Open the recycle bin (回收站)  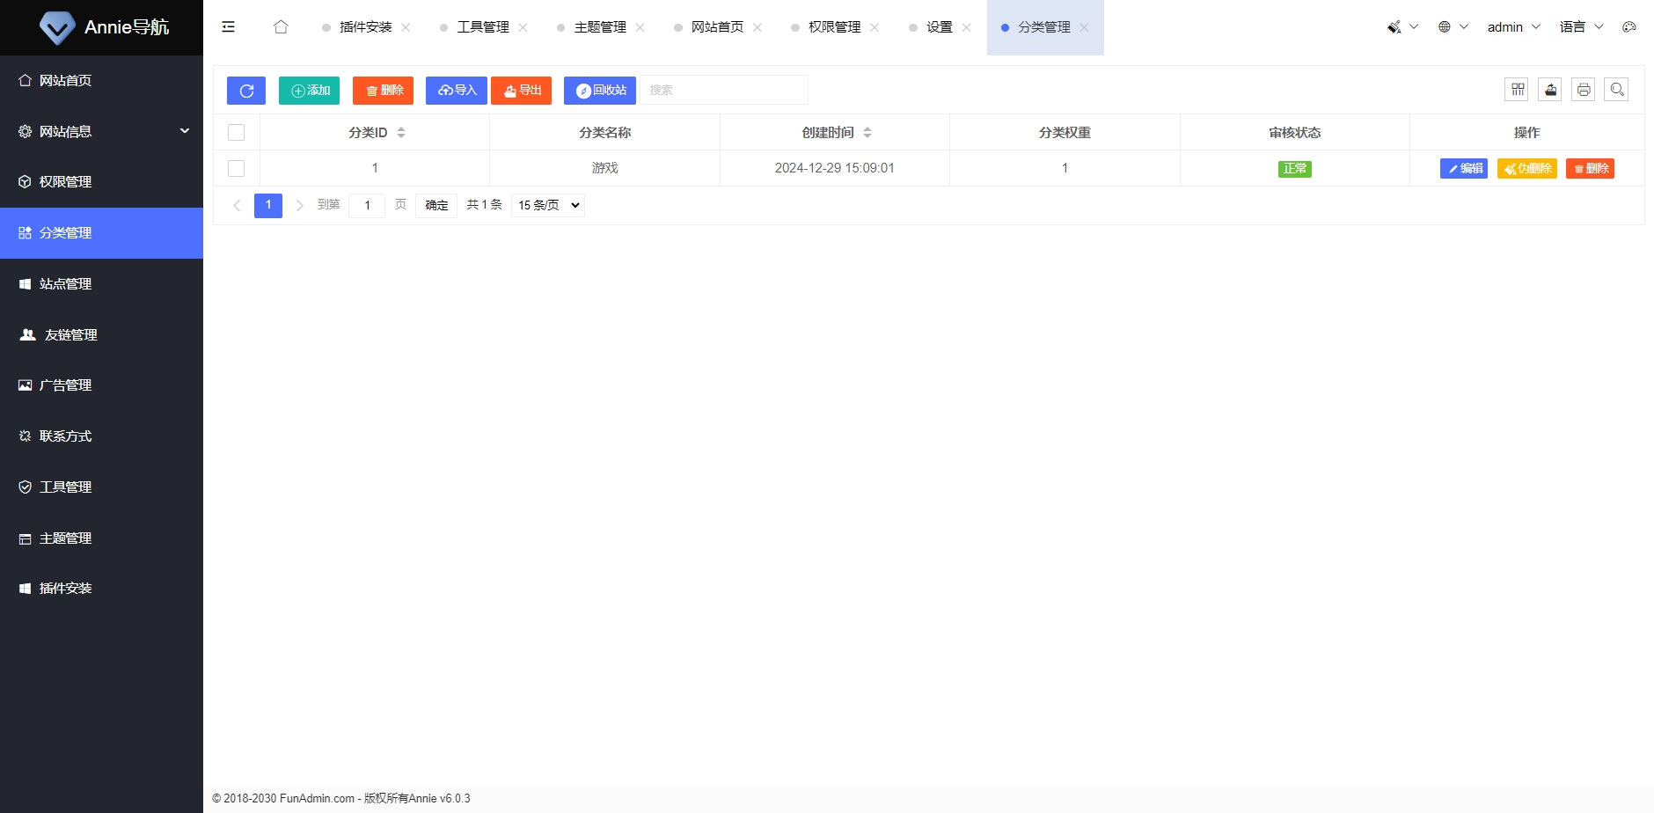pos(599,90)
